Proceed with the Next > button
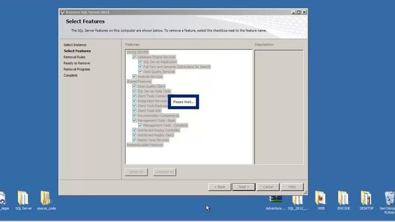Screen dimensions: 395x222 (x=244, y=187)
